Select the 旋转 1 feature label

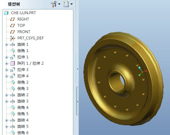coord(23,44)
